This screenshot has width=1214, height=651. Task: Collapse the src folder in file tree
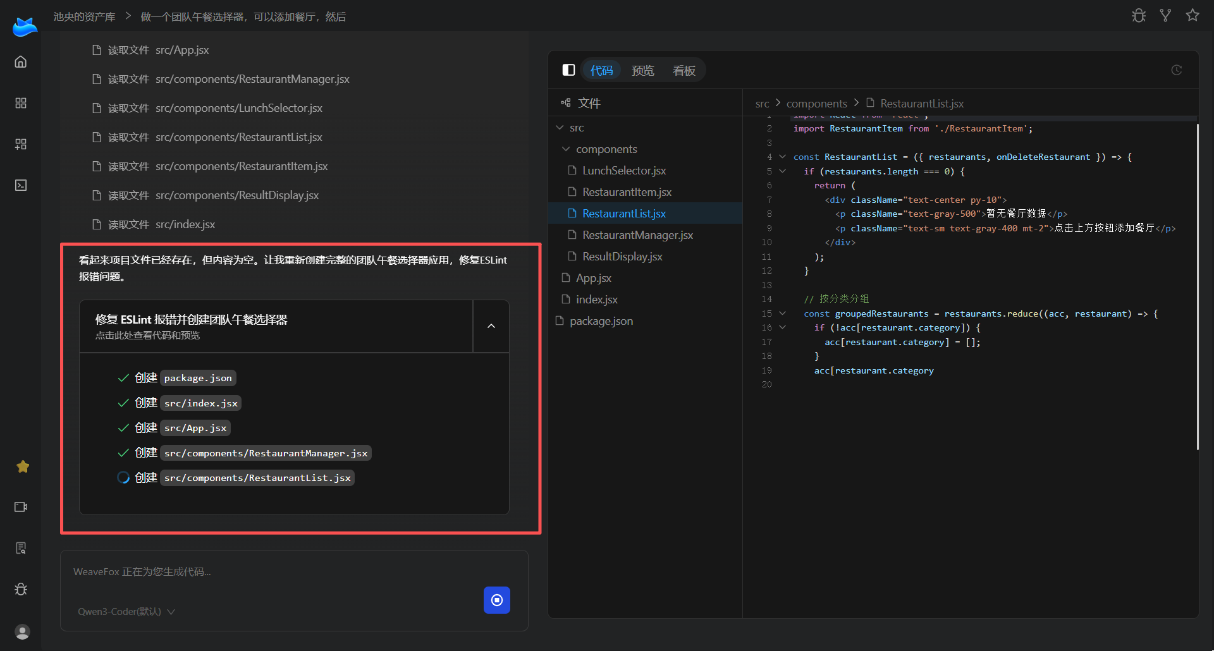point(560,128)
